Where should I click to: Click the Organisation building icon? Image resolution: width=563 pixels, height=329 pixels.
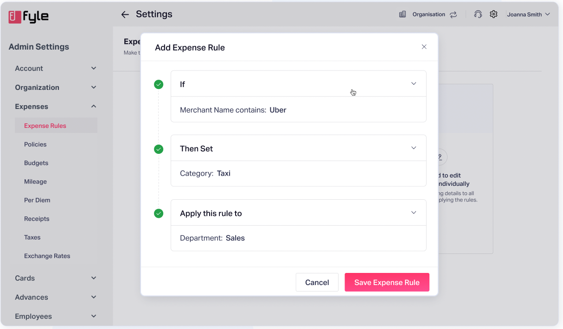pyautogui.click(x=403, y=14)
